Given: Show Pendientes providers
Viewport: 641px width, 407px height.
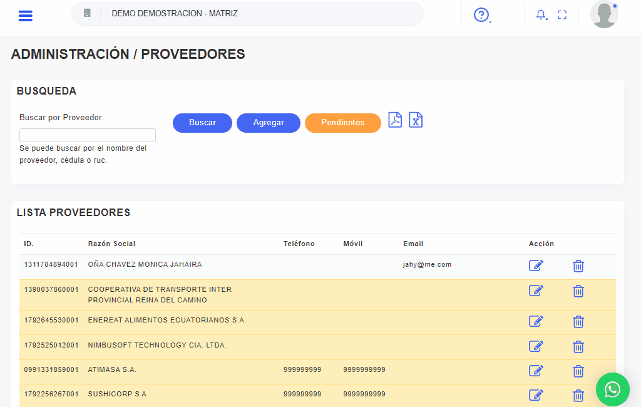Looking at the screenshot, I should click(342, 123).
